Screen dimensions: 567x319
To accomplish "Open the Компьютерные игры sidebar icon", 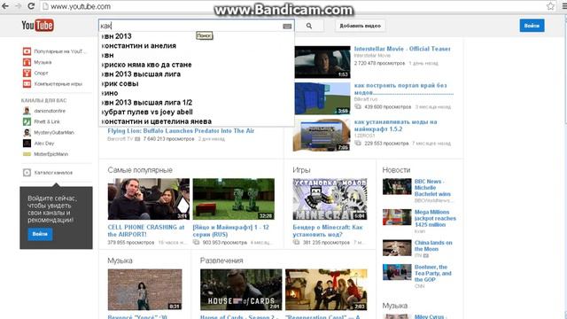I will click(x=27, y=84).
